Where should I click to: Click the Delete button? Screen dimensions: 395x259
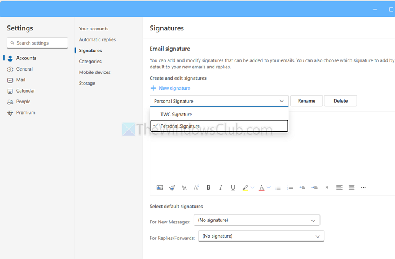click(x=341, y=101)
